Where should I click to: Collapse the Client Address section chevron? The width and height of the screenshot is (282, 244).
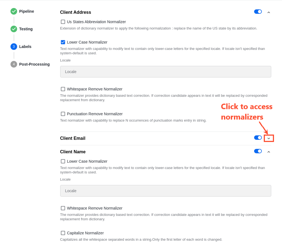[x=269, y=12]
